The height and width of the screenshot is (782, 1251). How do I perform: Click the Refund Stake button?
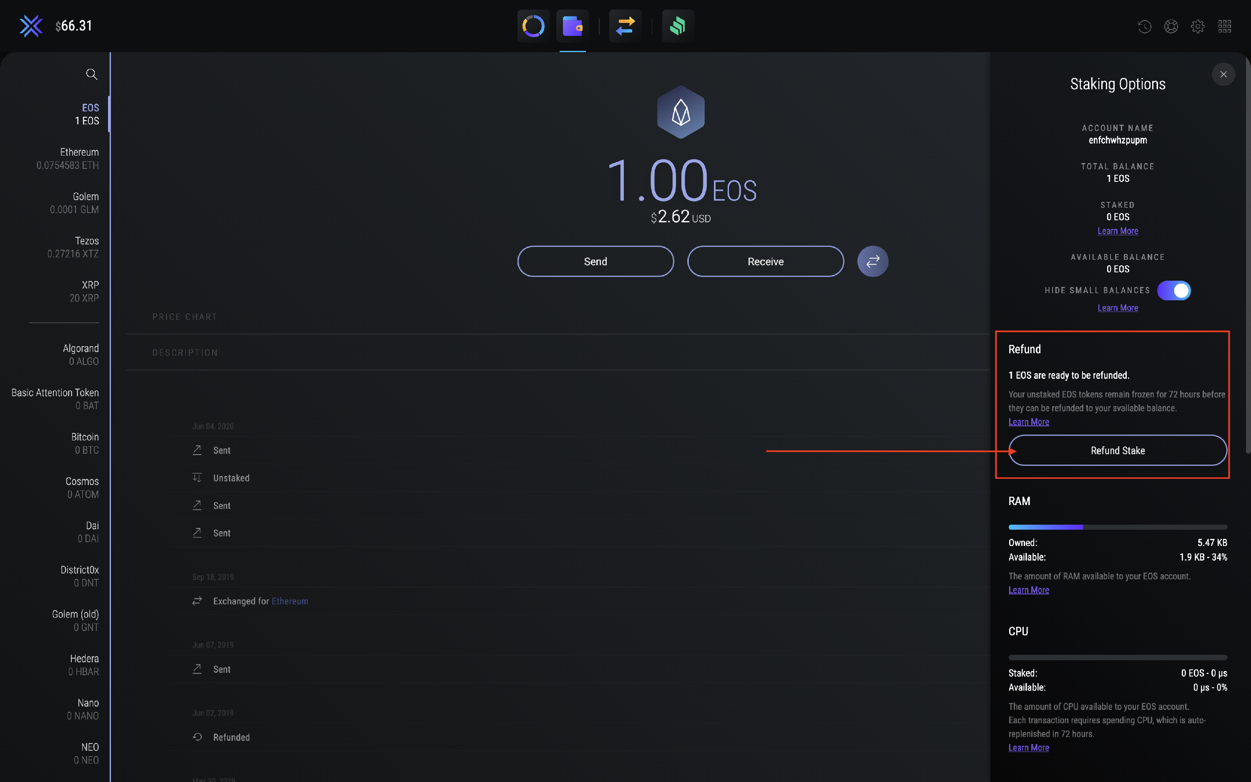click(x=1117, y=450)
